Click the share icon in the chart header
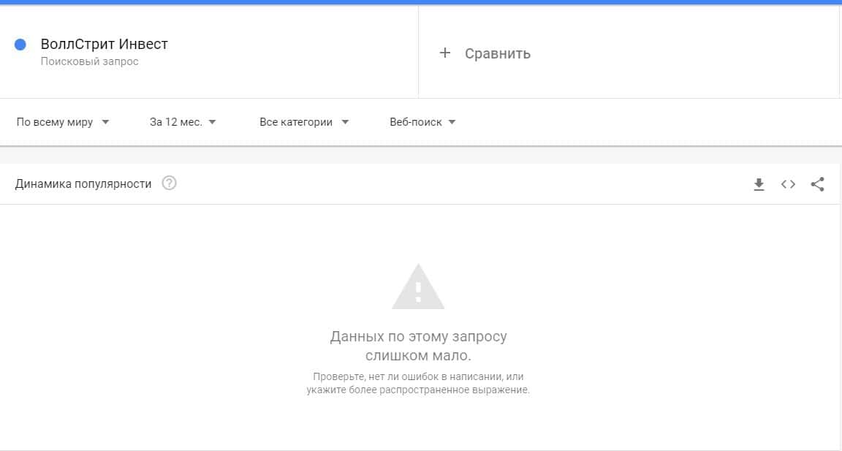This screenshot has width=842, height=451. (x=817, y=184)
